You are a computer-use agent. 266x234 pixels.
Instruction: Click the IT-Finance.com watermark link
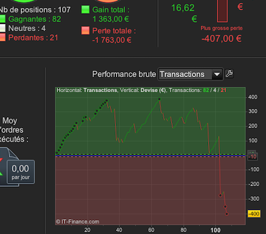pyautogui.click(x=78, y=221)
